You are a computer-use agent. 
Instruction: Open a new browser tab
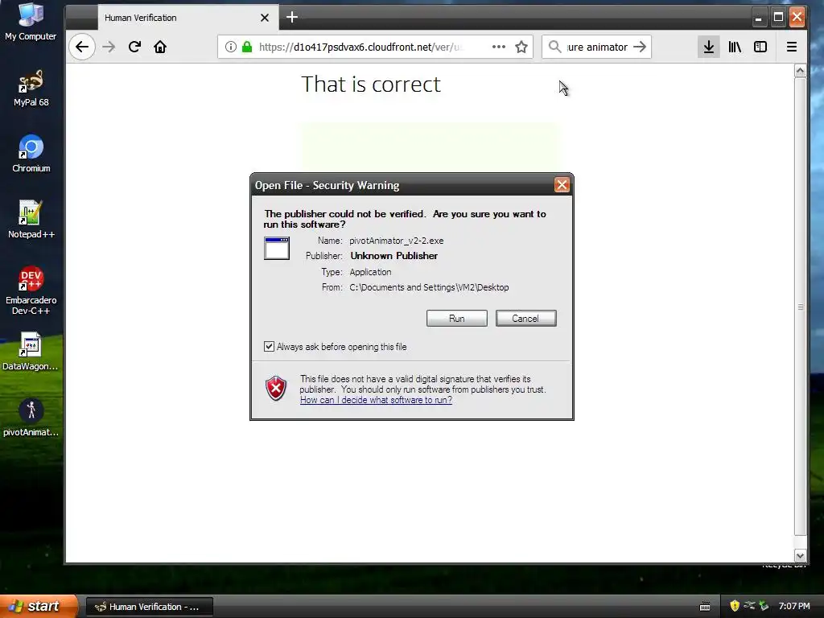point(292,18)
